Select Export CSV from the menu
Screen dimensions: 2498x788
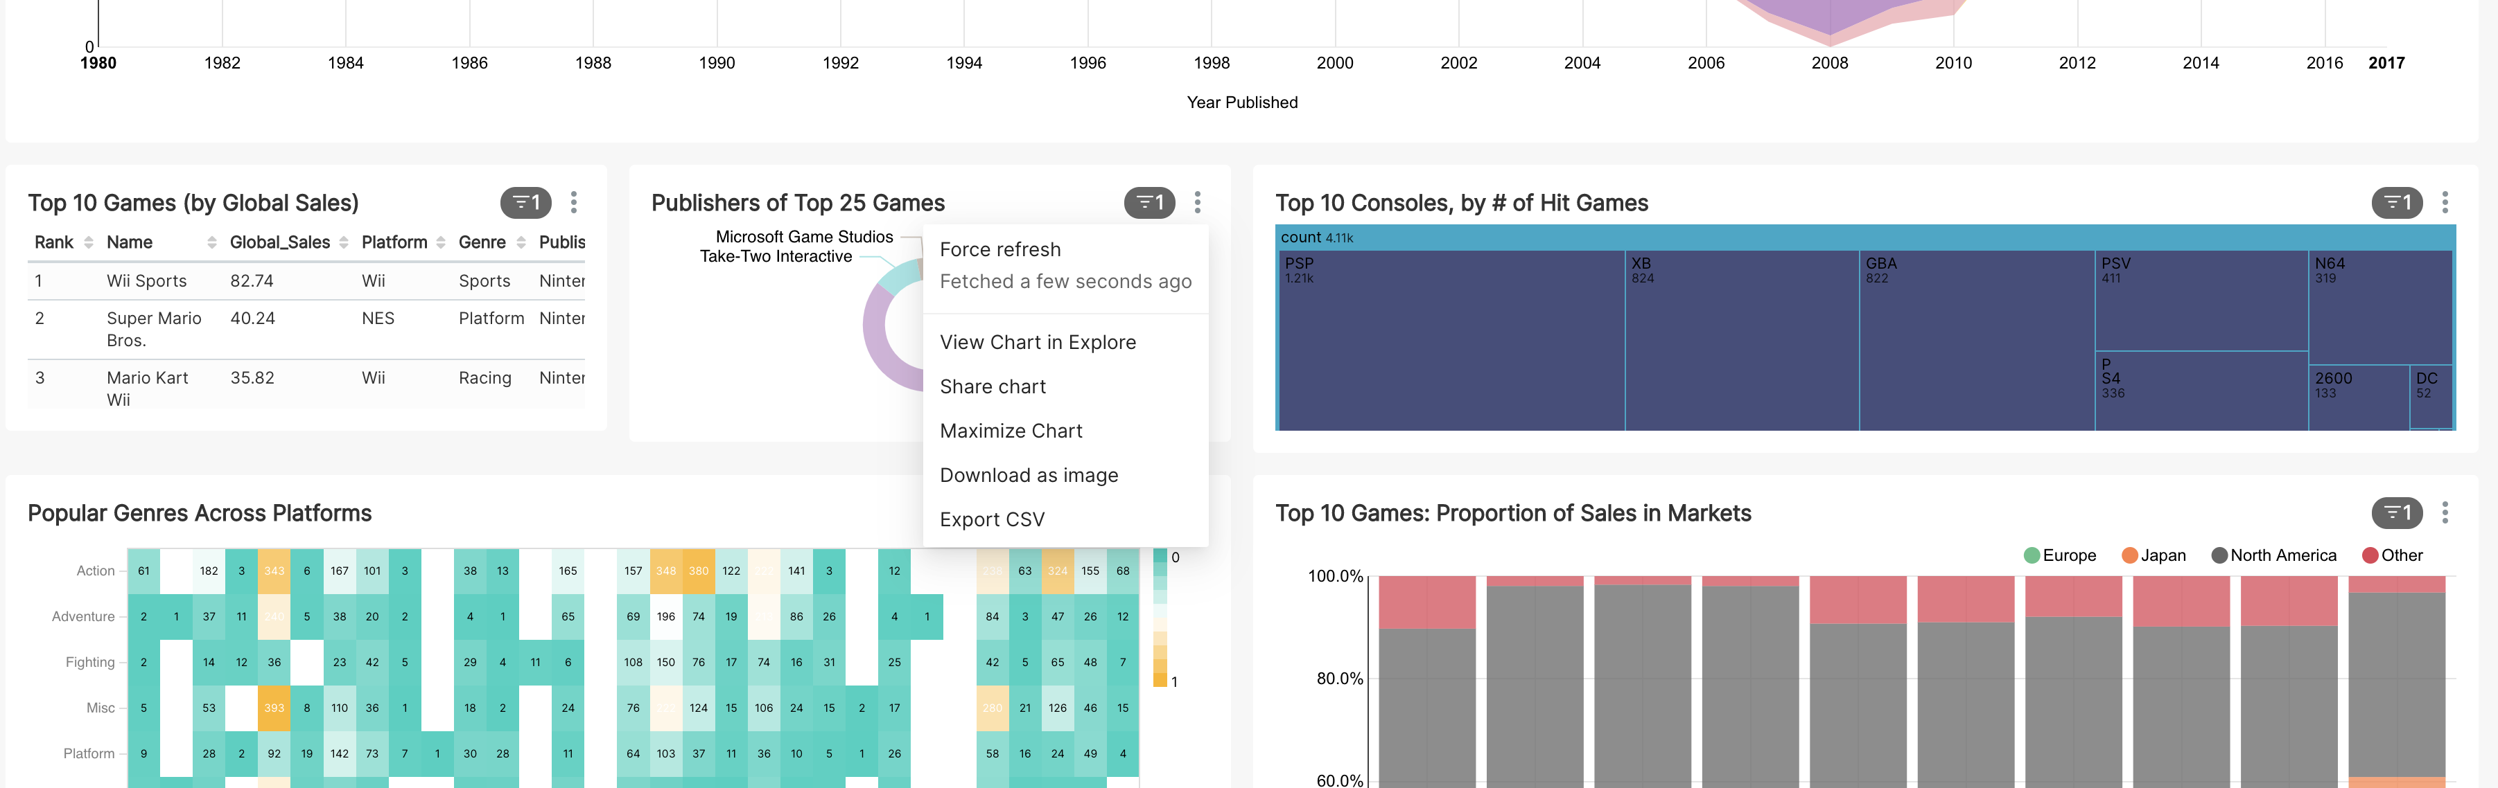(x=992, y=519)
